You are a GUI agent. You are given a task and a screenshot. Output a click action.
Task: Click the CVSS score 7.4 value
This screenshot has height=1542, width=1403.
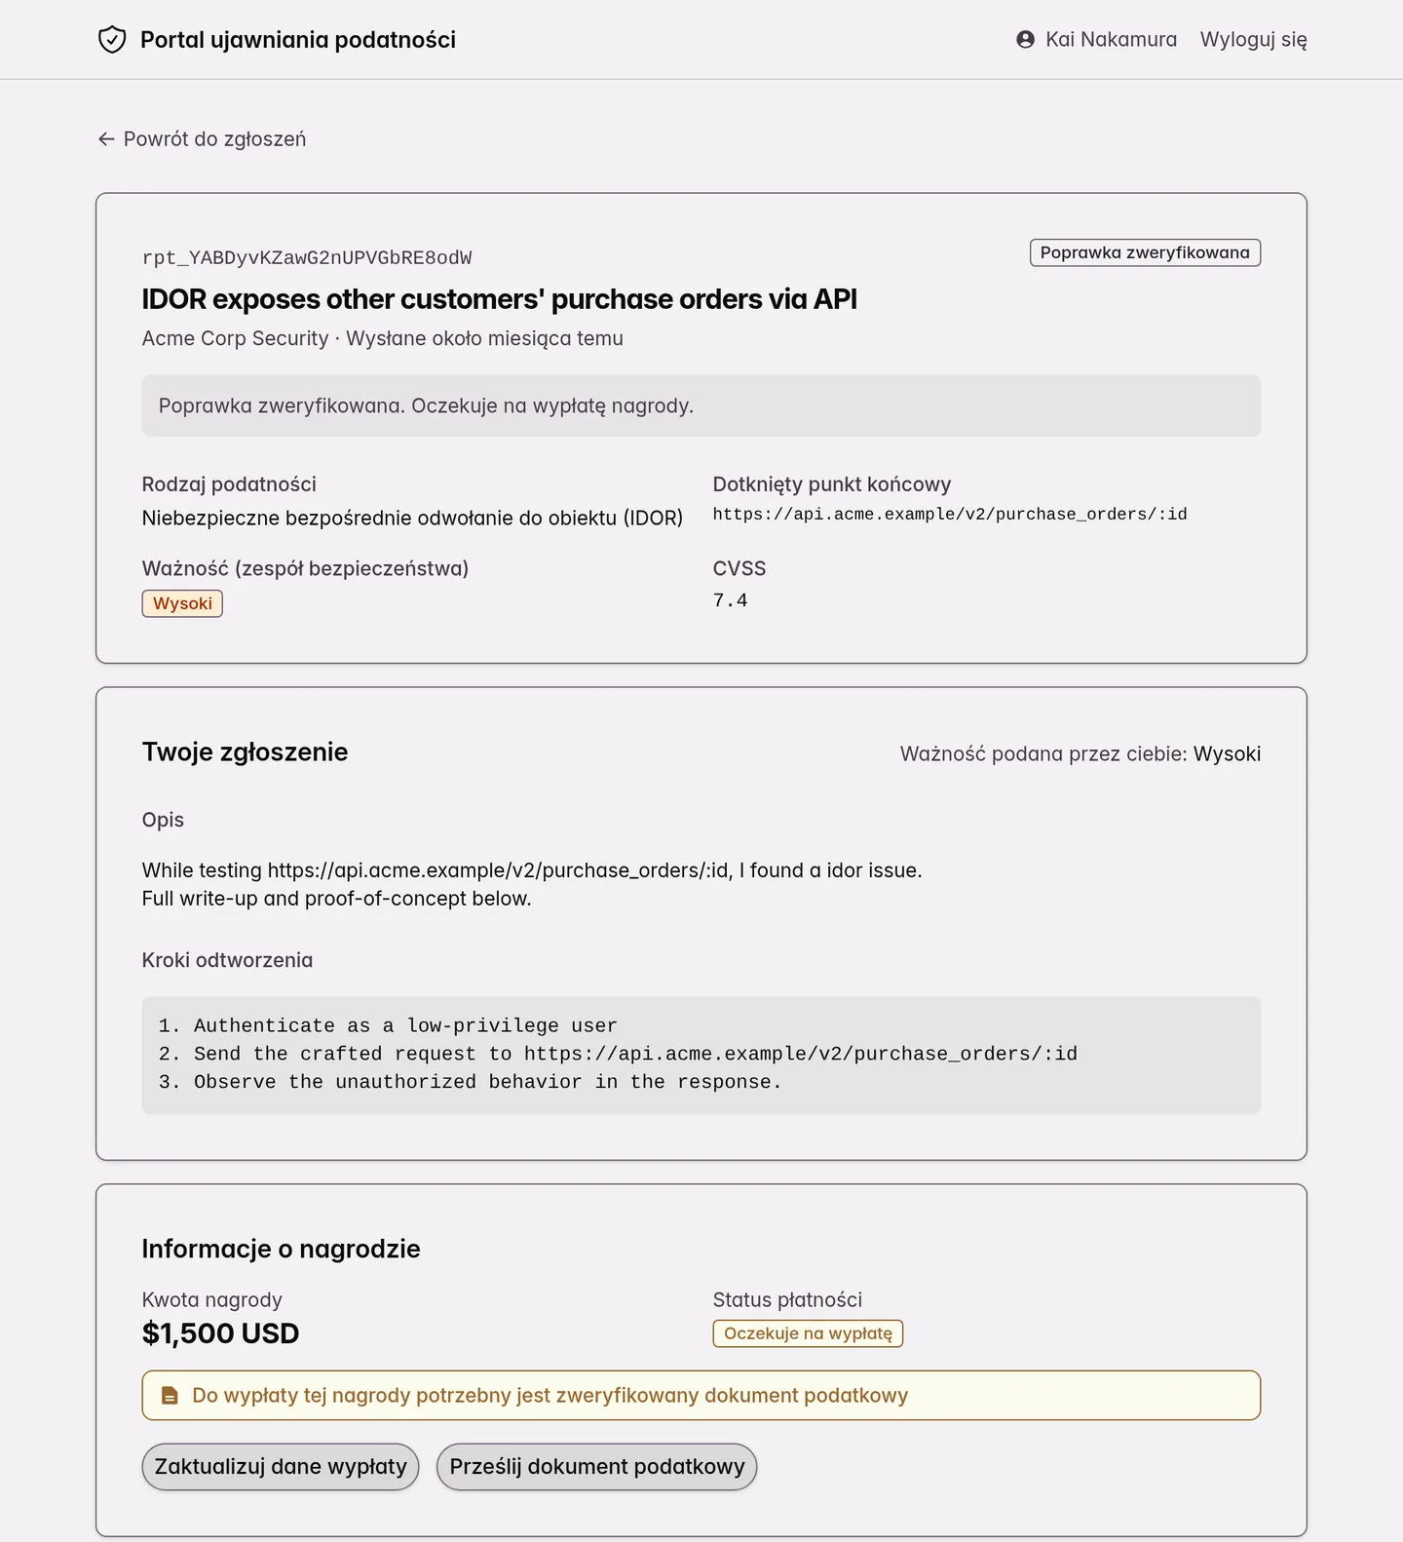point(730,600)
